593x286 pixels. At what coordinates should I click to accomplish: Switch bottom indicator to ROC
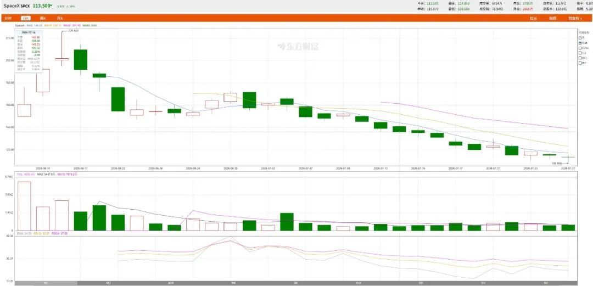[545, 283]
